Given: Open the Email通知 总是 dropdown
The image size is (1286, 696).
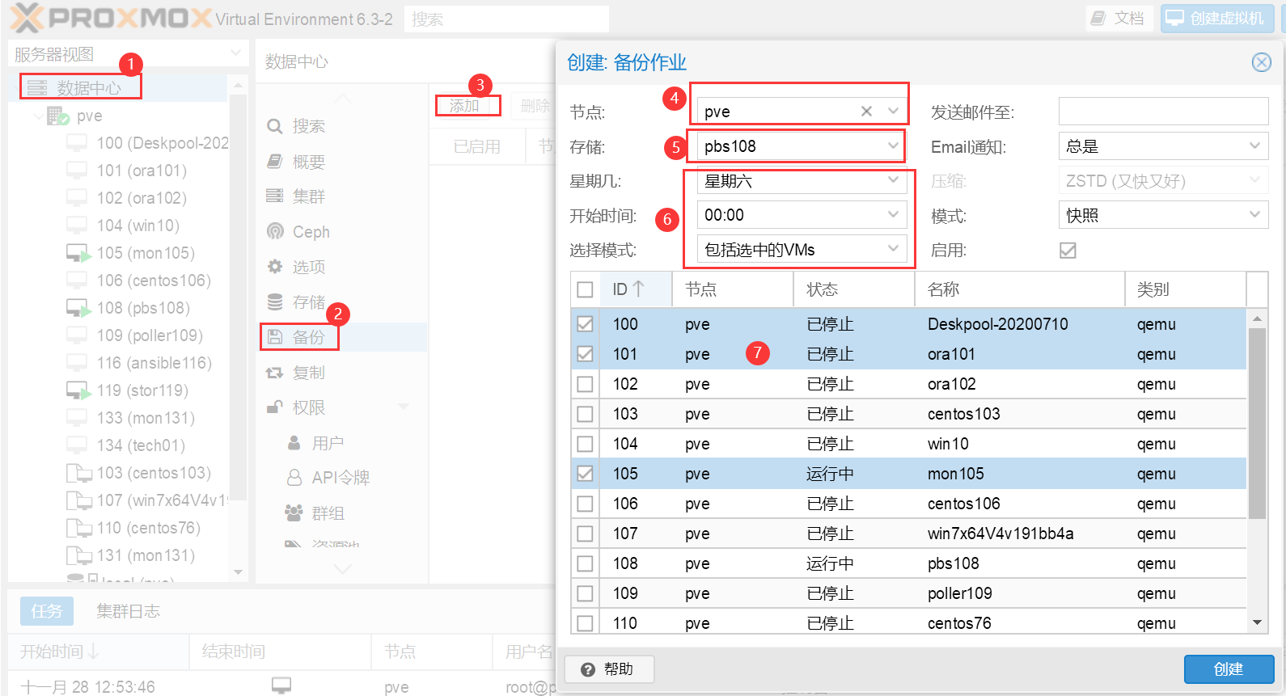Looking at the screenshot, I should (x=1254, y=146).
